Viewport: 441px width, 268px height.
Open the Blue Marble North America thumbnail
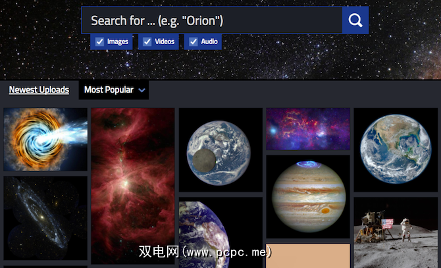[396, 150]
